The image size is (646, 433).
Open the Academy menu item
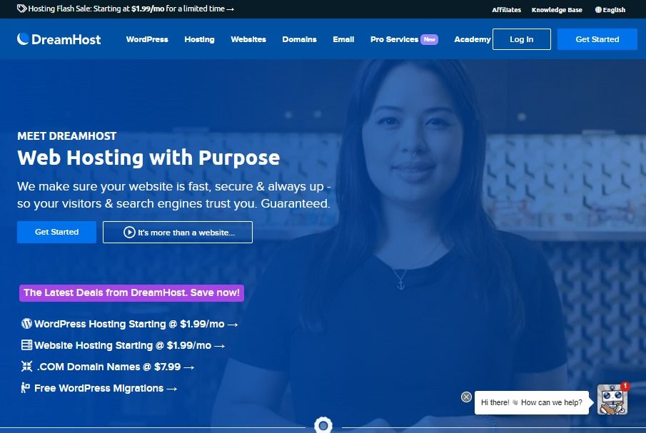click(x=473, y=39)
